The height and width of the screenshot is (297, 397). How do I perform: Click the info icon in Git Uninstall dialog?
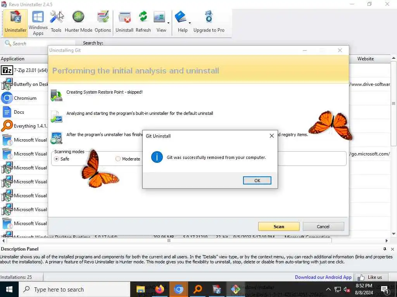pos(157,157)
